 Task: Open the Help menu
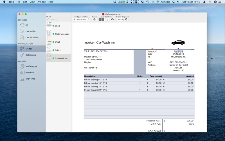click(51, 2)
